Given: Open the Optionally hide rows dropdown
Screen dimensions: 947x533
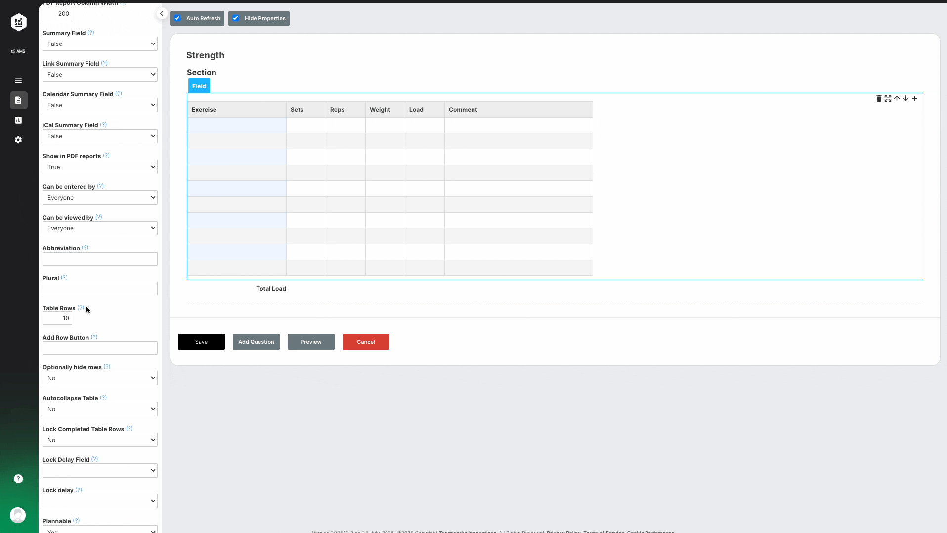Looking at the screenshot, I should coord(100,378).
